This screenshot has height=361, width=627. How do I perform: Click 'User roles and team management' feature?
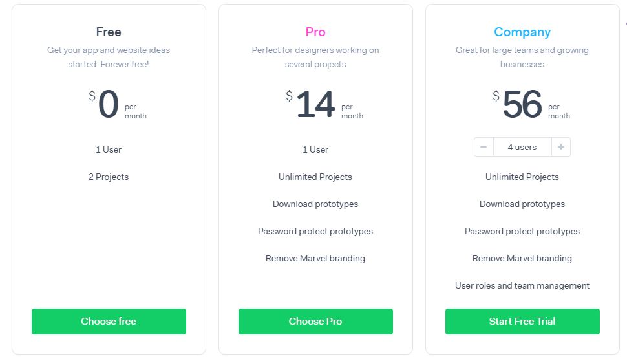pos(522,285)
